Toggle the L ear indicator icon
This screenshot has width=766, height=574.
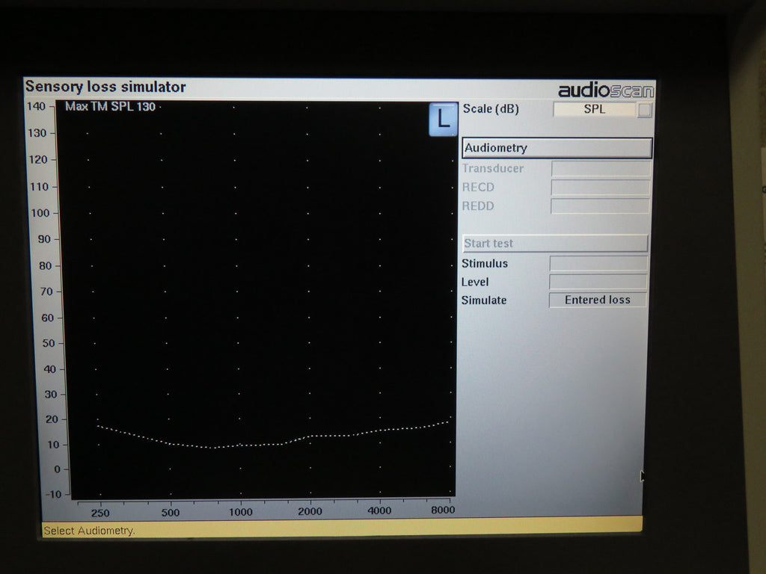tap(443, 119)
